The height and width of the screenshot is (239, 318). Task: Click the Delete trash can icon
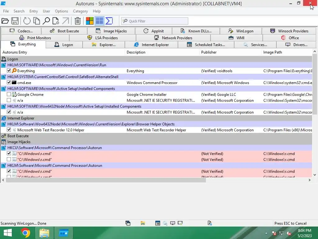pos(77,21)
